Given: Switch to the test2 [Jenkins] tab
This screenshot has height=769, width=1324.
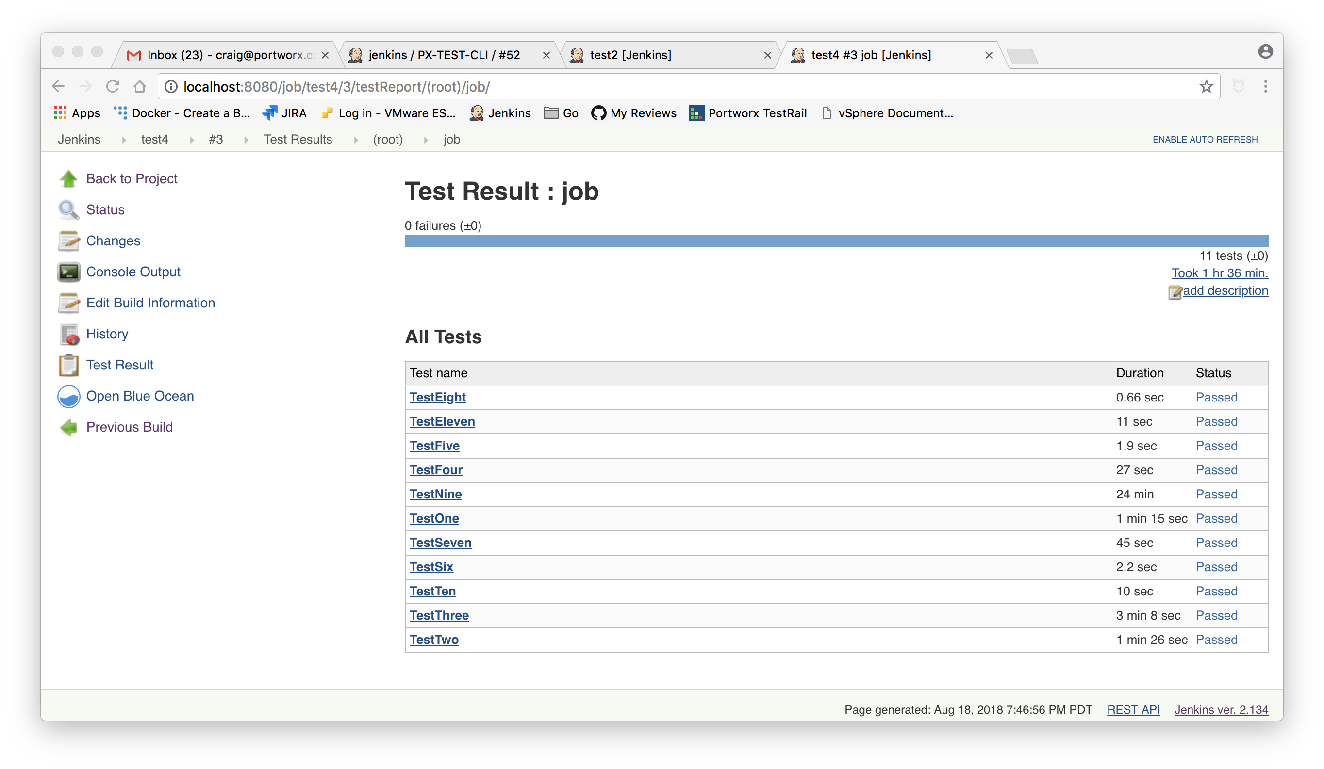Looking at the screenshot, I should point(630,55).
